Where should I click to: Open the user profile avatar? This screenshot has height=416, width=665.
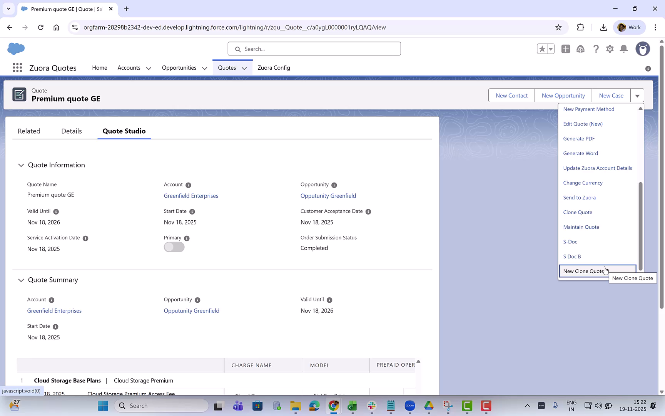point(643,49)
